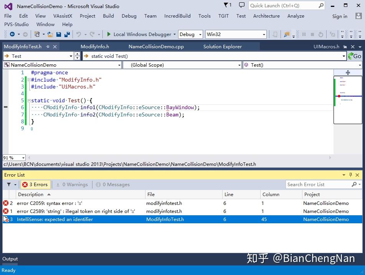Click the Sign in link
Viewport: 365px width, 275px height.
[340, 16]
